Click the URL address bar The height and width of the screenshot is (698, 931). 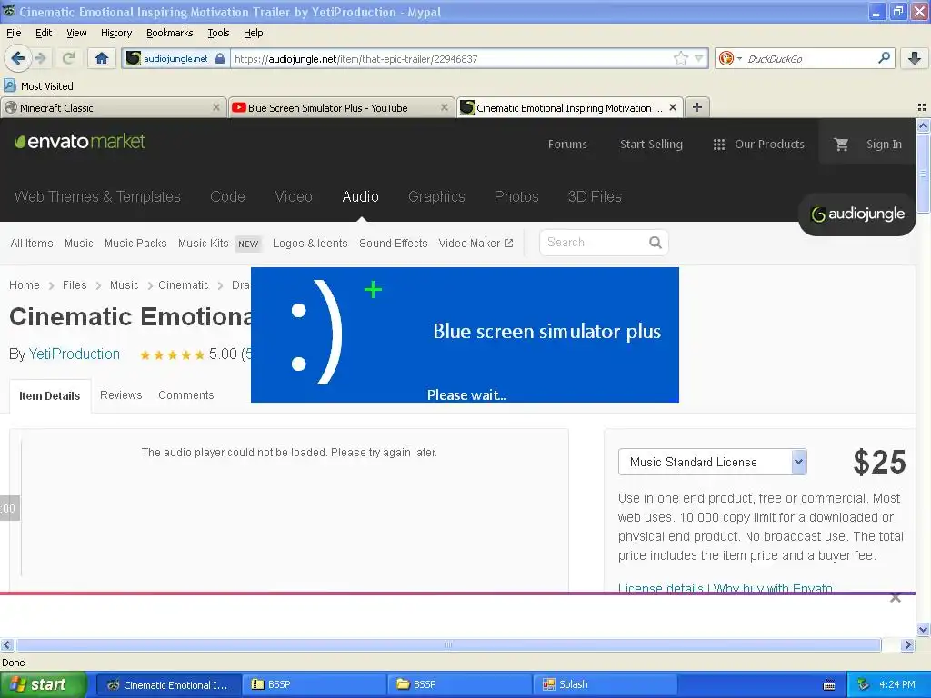453,59
